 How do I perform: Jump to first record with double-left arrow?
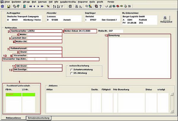31,6
